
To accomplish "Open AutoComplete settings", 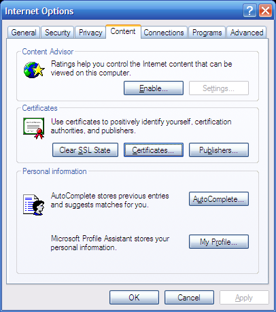I will [x=219, y=199].
